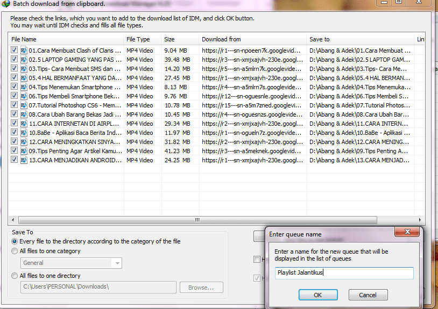
Task: Click the Browse... button
Action: [x=201, y=288]
